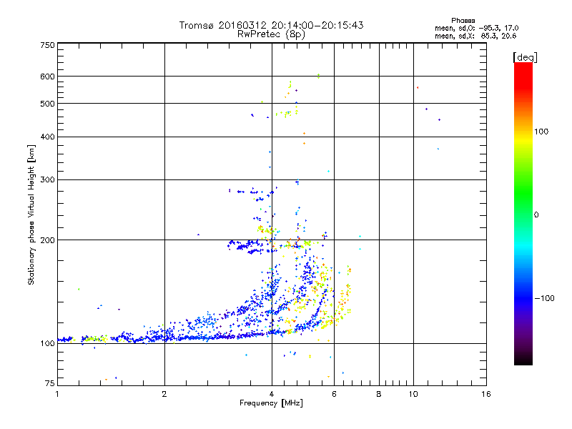Click the phase colorbar gradient
The width and height of the screenshot is (572, 429).
coord(523,213)
